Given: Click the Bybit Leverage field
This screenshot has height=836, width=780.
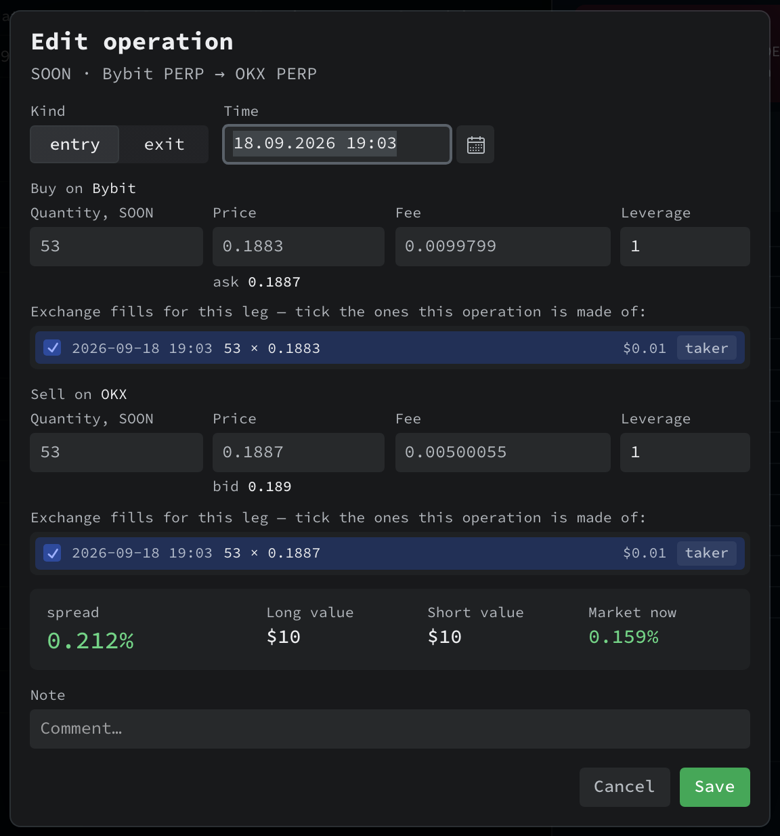Looking at the screenshot, I should coord(685,247).
